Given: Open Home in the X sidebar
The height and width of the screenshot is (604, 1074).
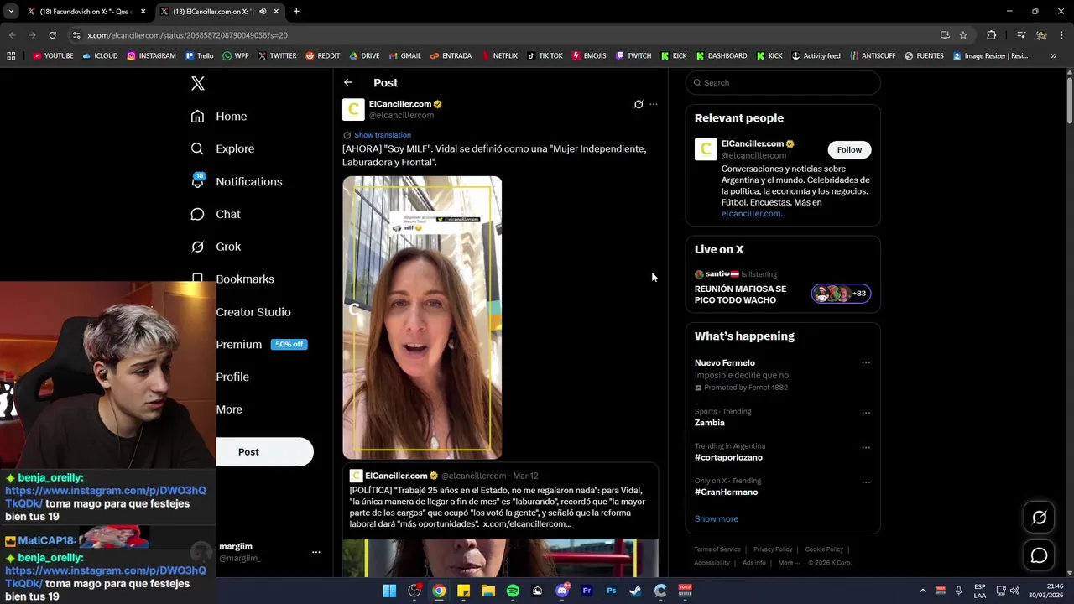Looking at the screenshot, I should [219, 117].
